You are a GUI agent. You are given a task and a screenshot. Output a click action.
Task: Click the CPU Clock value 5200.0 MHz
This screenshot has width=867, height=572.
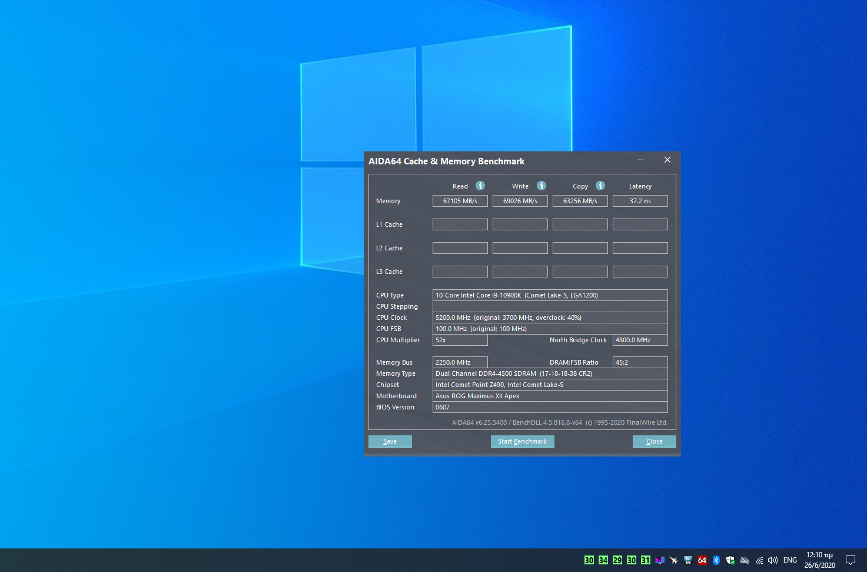tap(550, 318)
